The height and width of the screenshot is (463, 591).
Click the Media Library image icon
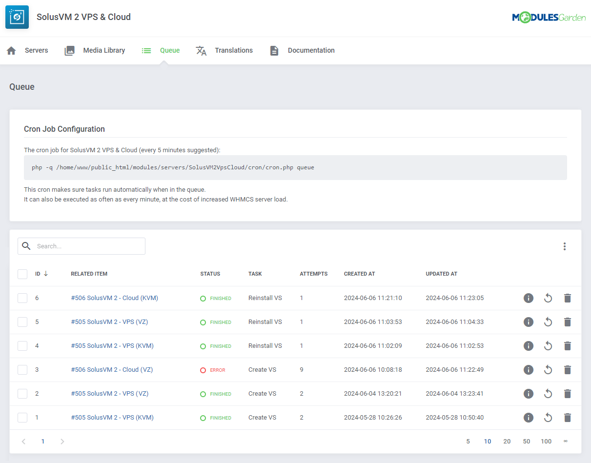(69, 50)
